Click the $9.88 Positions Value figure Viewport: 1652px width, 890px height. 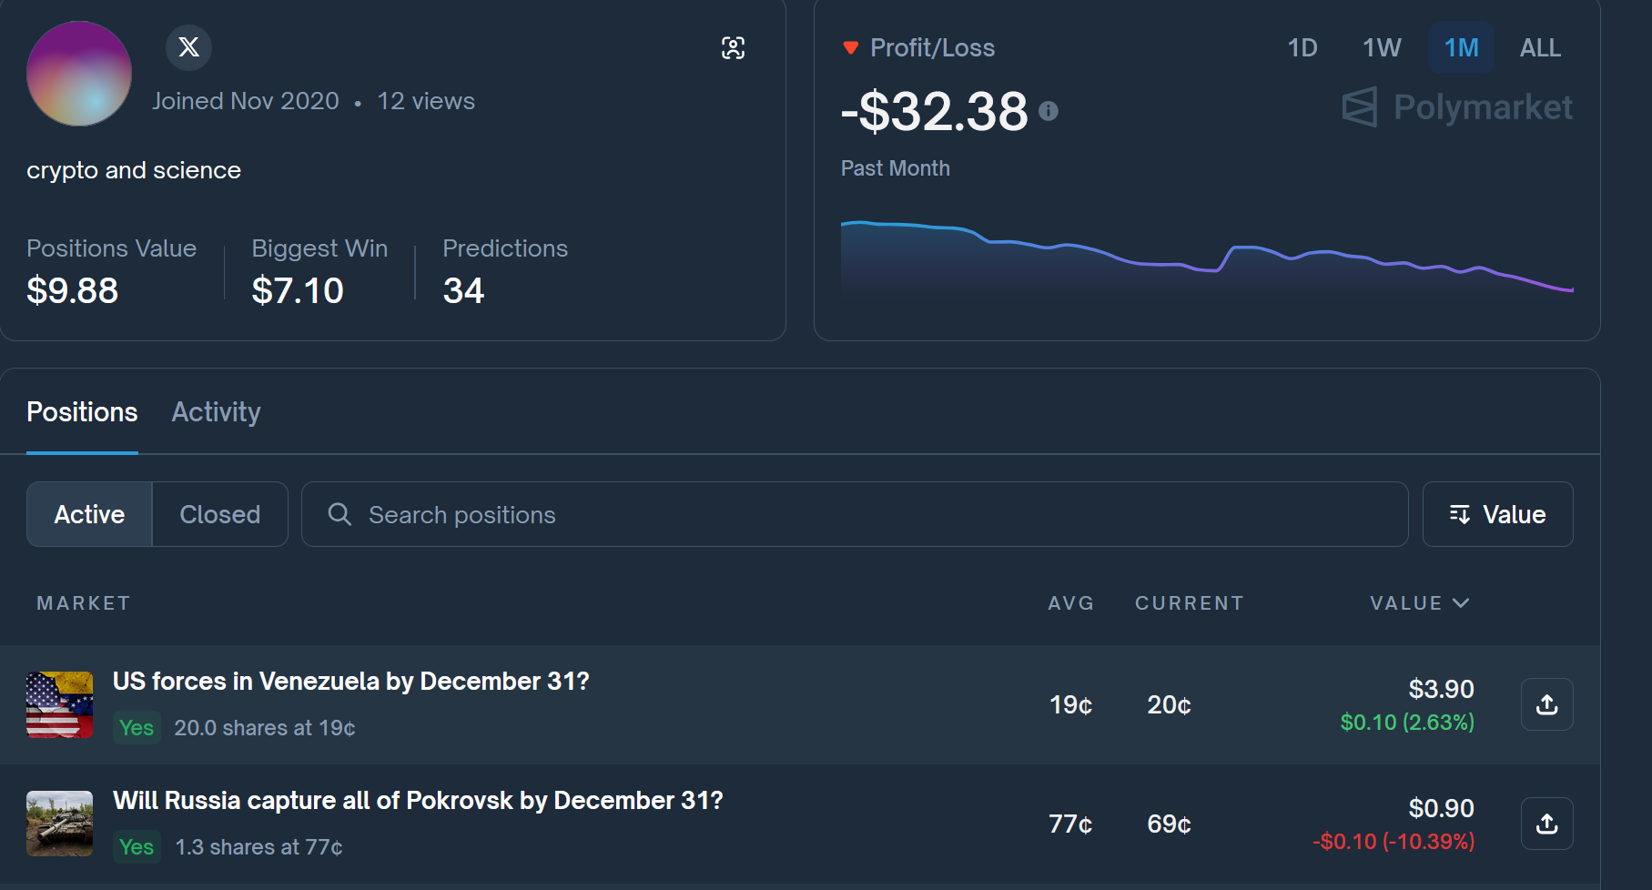72,290
